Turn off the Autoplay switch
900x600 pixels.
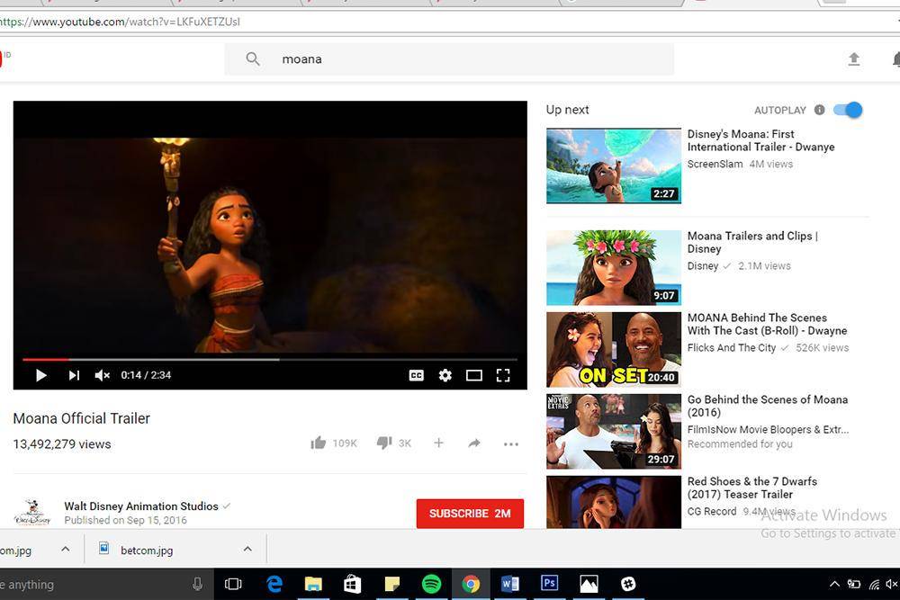tap(848, 110)
